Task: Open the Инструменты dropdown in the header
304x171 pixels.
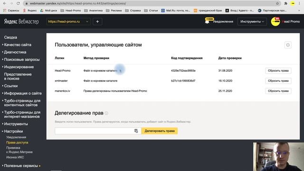Action: 252,21
